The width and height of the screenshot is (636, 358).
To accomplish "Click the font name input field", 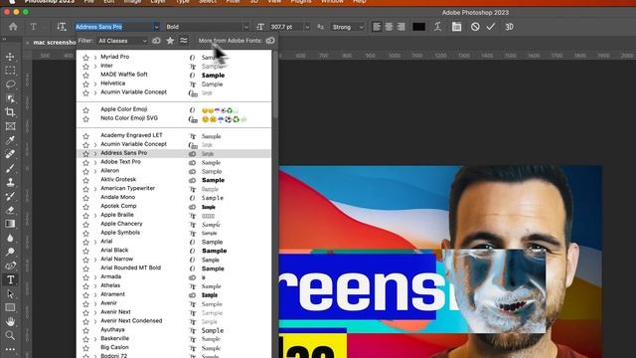I will click(113, 27).
